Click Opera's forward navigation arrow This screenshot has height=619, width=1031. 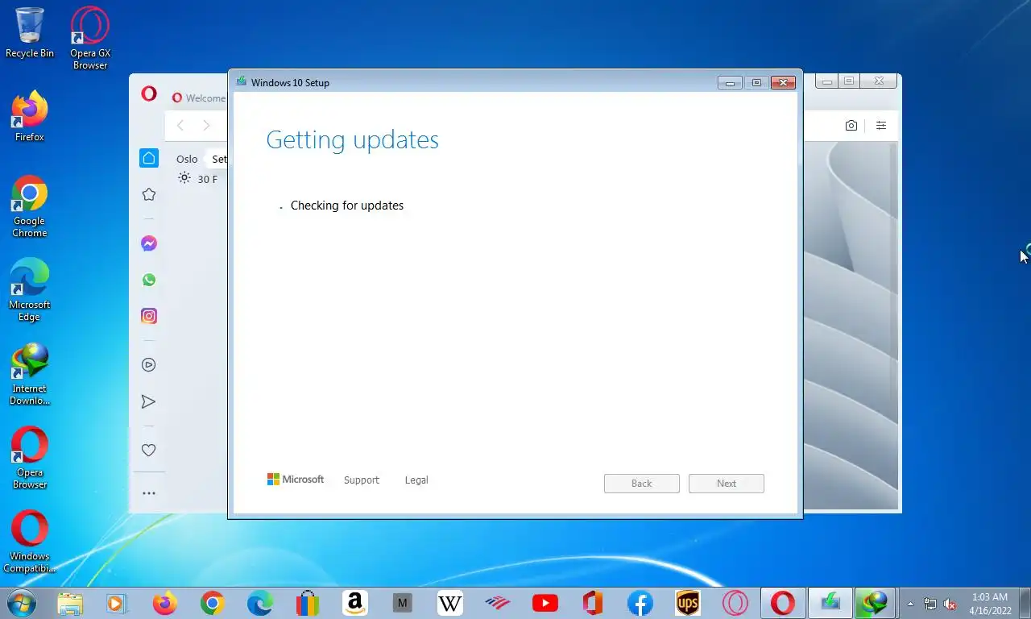coord(206,126)
